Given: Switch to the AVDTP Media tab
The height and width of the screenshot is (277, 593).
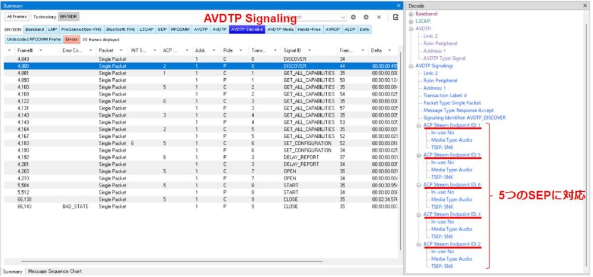Looking at the screenshot, I should click(281, 28).
